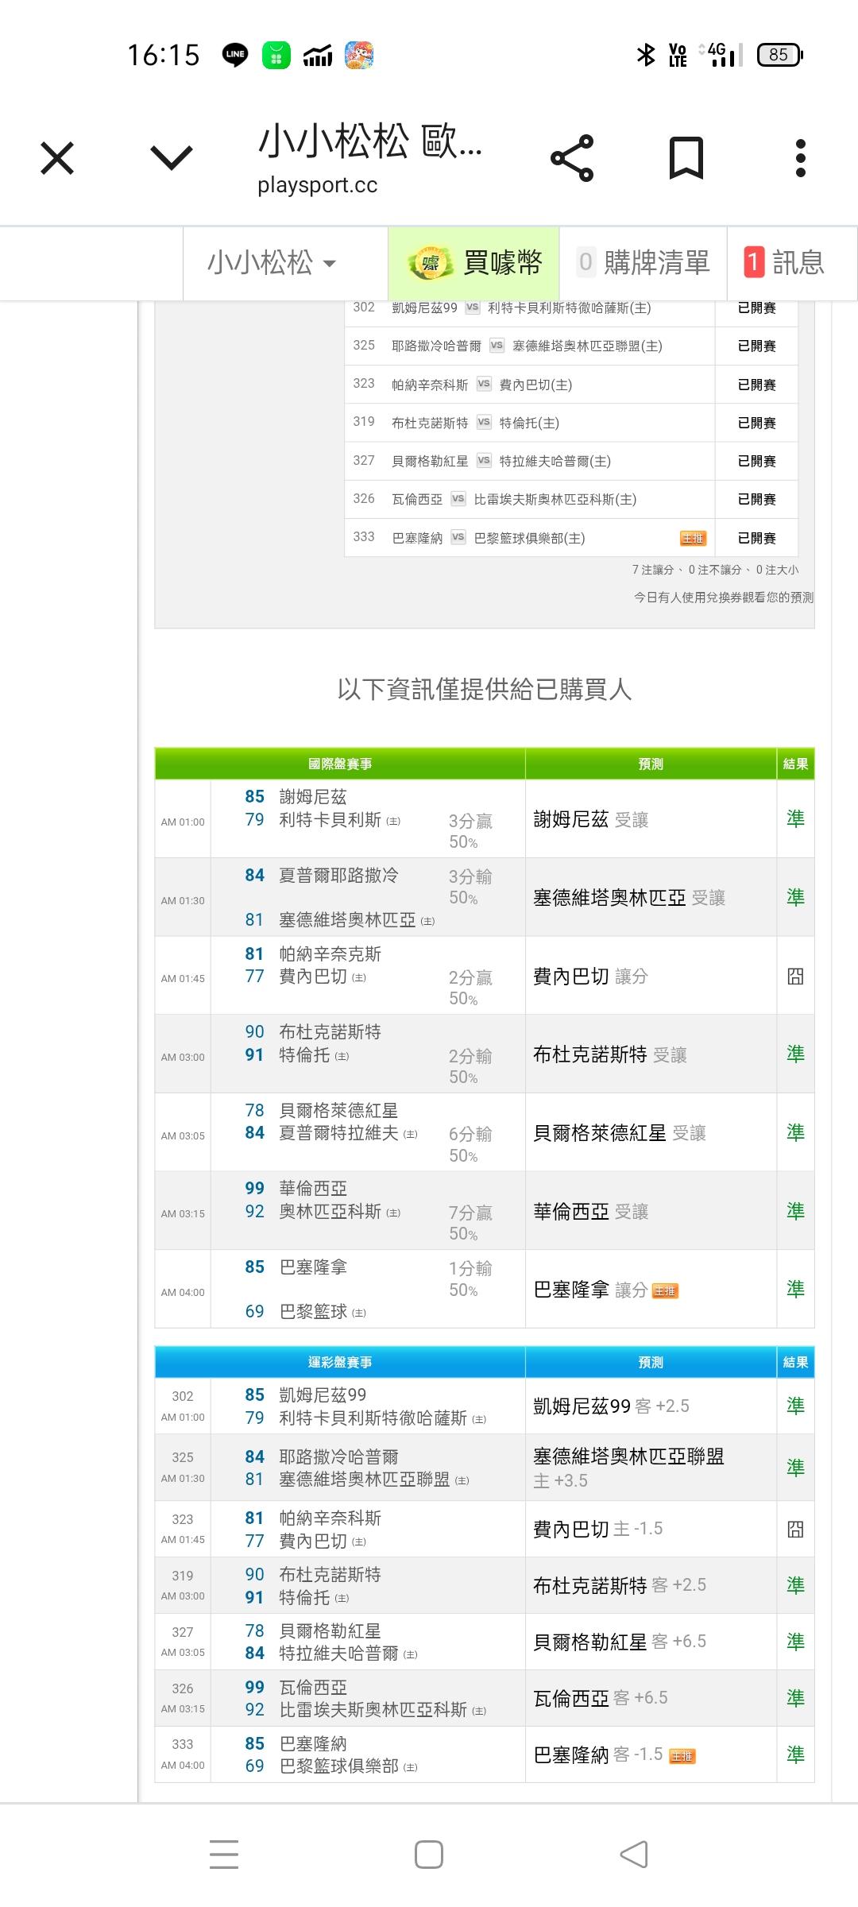Click 主推 badge in game 333 list row
858x1907 pixels.
693,538
